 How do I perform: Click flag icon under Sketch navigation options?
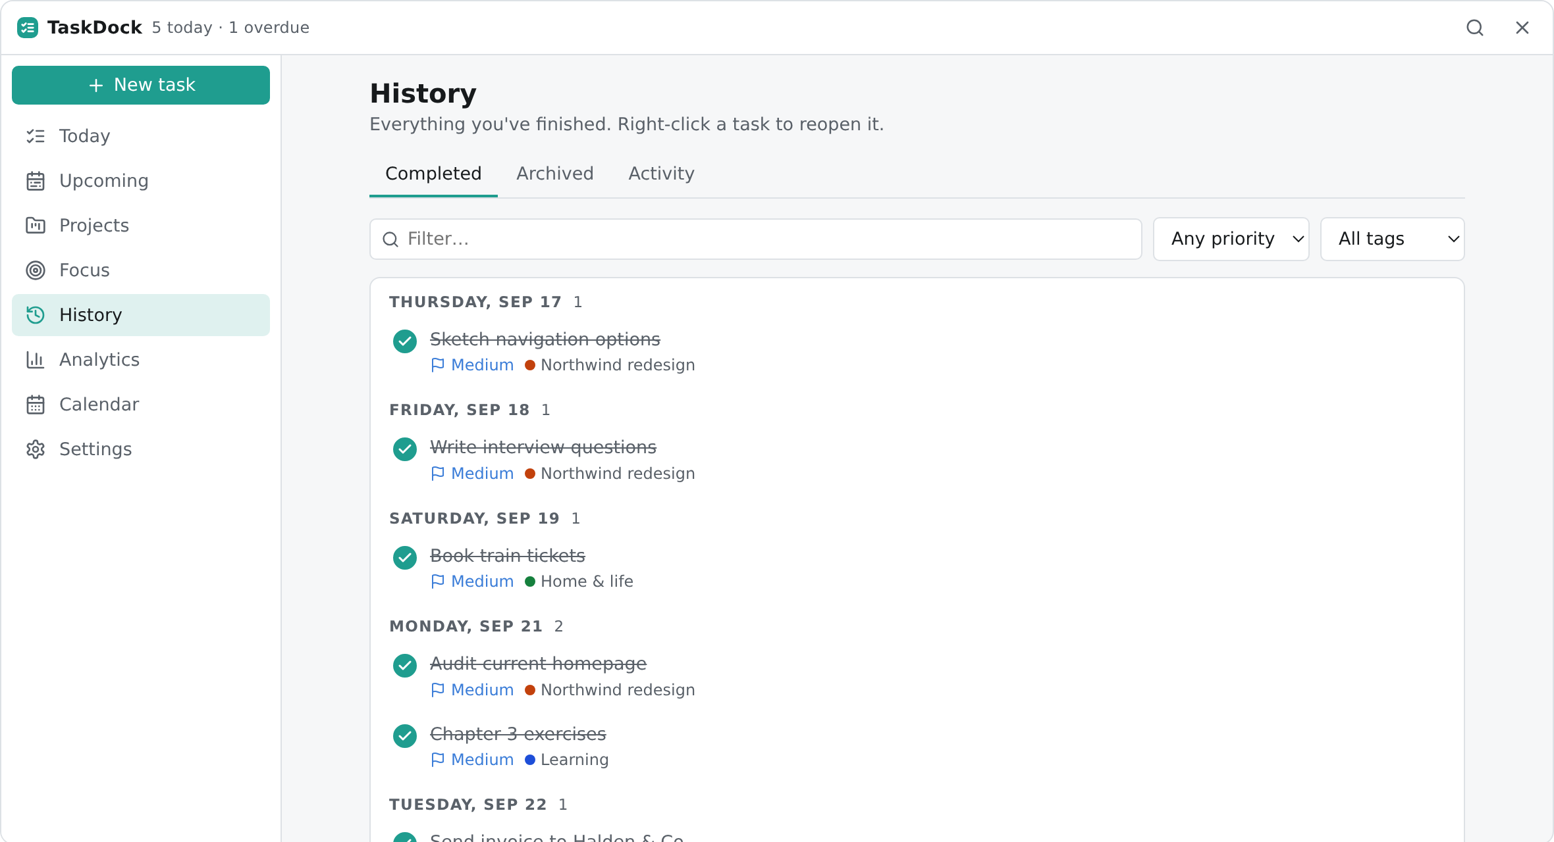(438, 365)
